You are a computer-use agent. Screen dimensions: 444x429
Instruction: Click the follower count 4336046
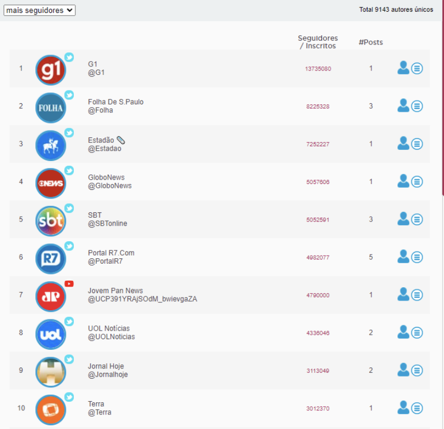pyautogui.click(x=318, y=333)
